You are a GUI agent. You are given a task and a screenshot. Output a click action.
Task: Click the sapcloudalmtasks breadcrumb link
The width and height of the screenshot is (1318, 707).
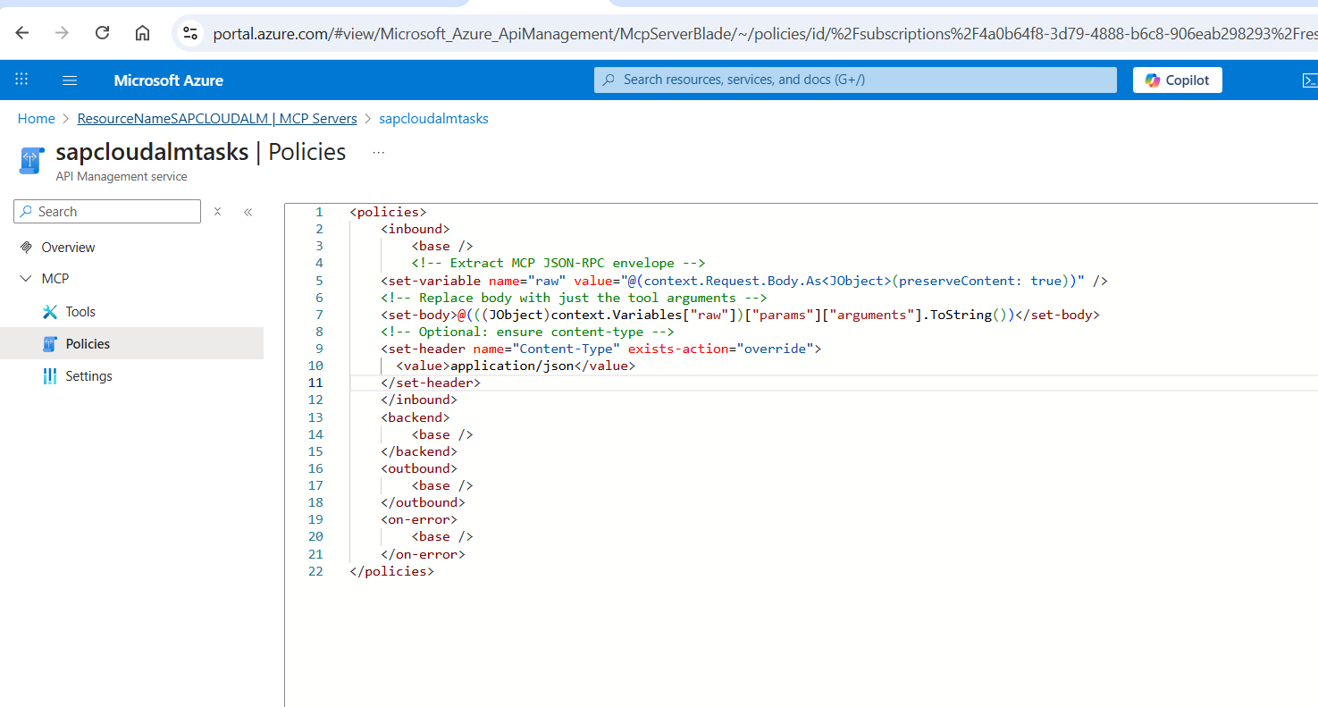433,118
